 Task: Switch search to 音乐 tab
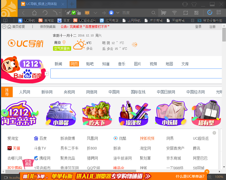click(122, 64)
